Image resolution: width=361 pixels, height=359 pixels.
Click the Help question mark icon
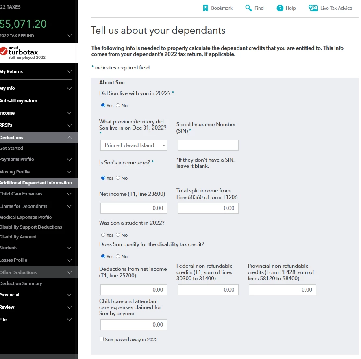280,8
